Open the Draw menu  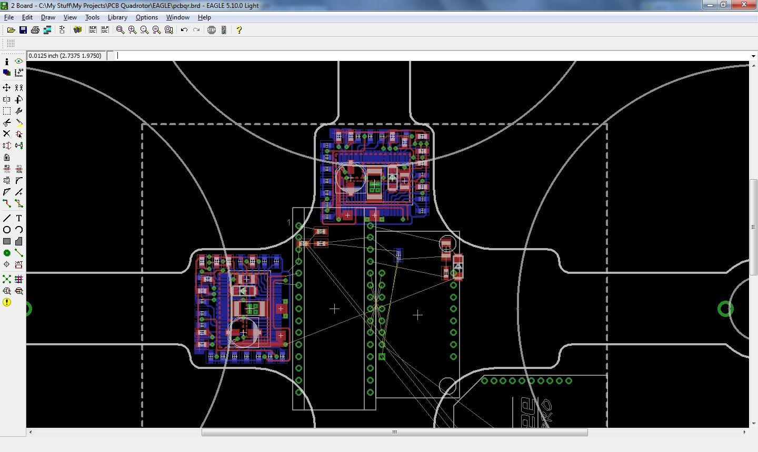click(48, 17)
